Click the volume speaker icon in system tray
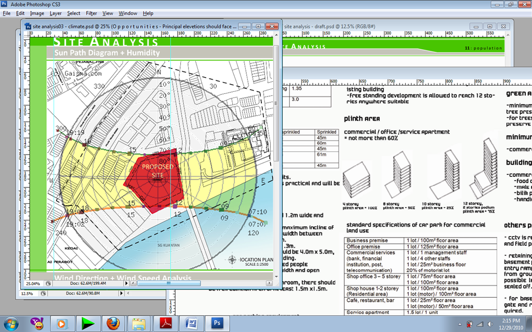The width and height of the screenshot is (532, 332). [x=490, y=325]
